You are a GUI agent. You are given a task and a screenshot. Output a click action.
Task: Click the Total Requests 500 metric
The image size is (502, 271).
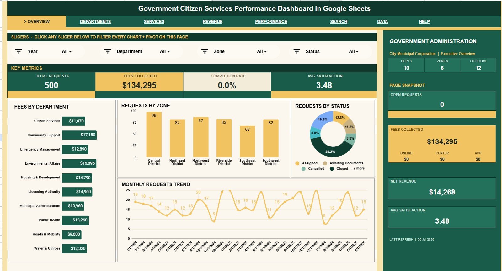(51, 85)
